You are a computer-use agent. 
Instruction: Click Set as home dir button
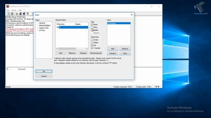[x=96, y=53]
